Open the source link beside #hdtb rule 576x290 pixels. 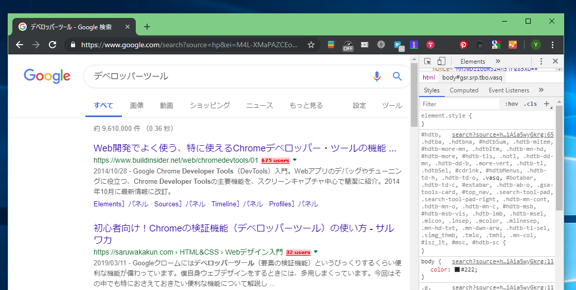[x=503, y=134]
